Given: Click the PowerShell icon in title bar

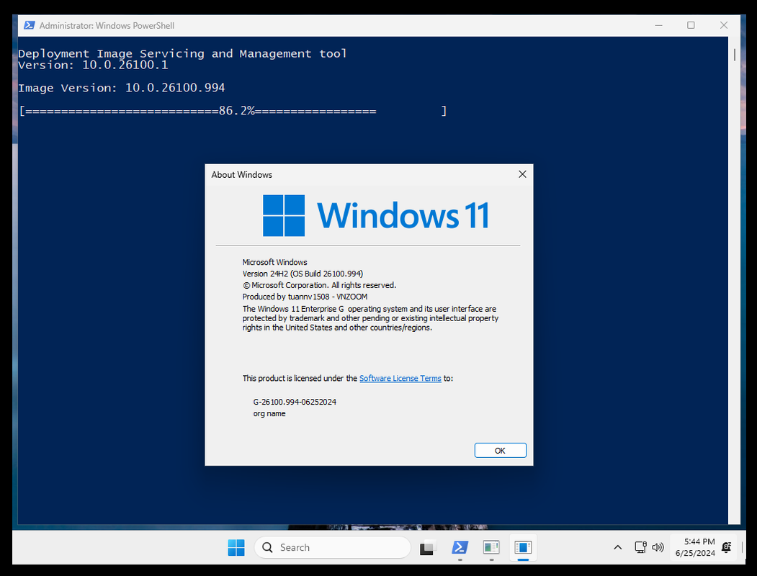Looking at the screenshot, I should [29, 25].
